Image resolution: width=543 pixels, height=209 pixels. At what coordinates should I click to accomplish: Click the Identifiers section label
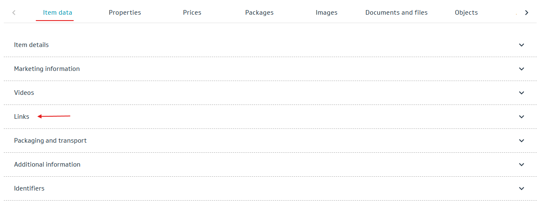click(29, 188)
